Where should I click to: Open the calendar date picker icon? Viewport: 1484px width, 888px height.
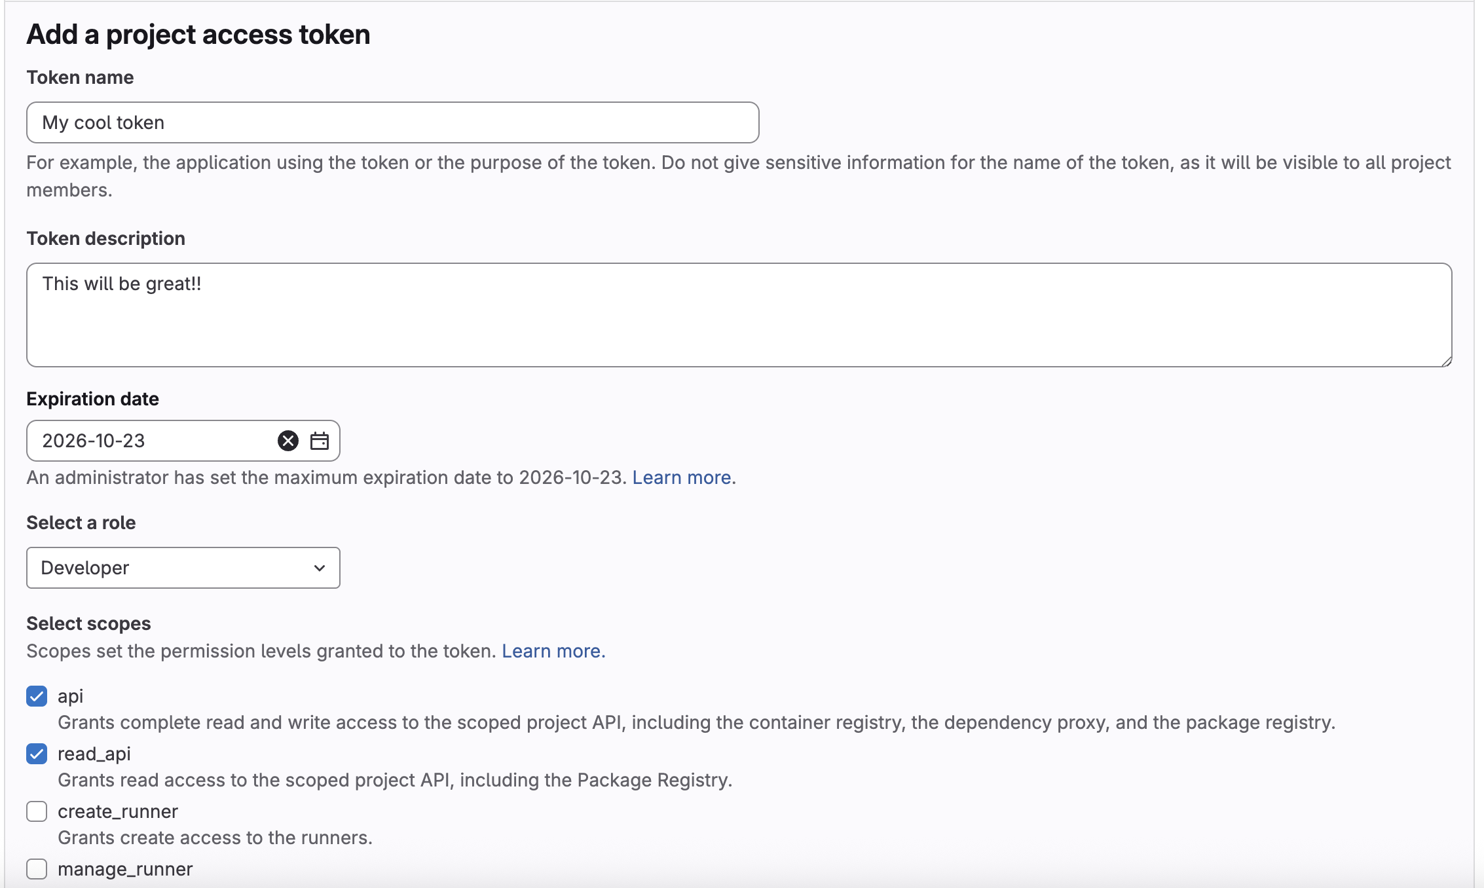click(320, 441)
